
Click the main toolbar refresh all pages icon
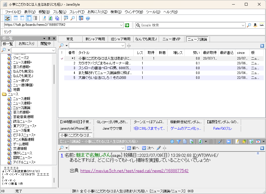point(57,18)
